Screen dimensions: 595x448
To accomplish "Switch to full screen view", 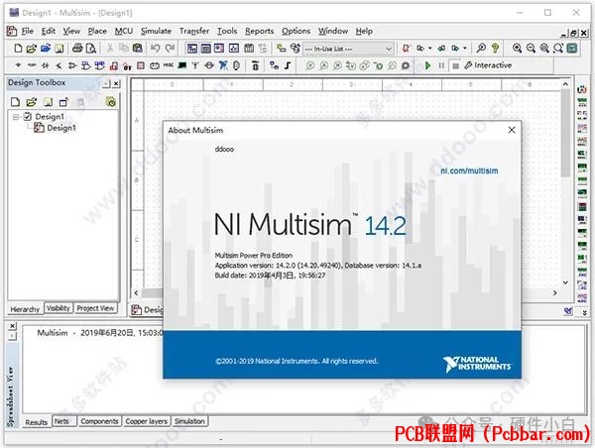I will (x=572, y=49).
